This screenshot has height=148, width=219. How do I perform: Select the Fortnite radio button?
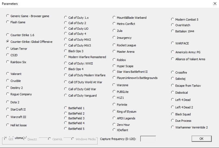[x=114, y=104]
